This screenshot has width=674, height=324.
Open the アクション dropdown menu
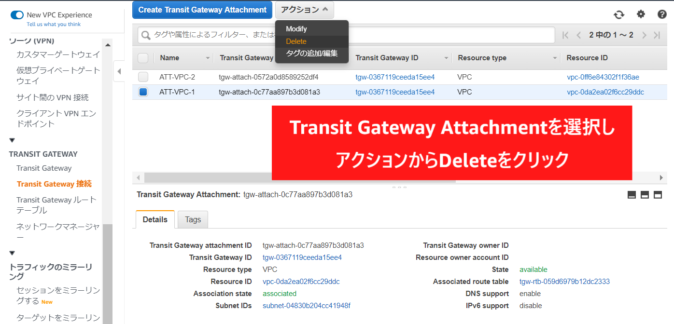(304, 10)
